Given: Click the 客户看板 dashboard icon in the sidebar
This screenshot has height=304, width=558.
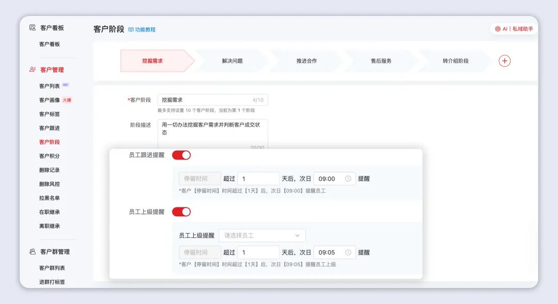Looking at the screenshot, I should [32, 28].
